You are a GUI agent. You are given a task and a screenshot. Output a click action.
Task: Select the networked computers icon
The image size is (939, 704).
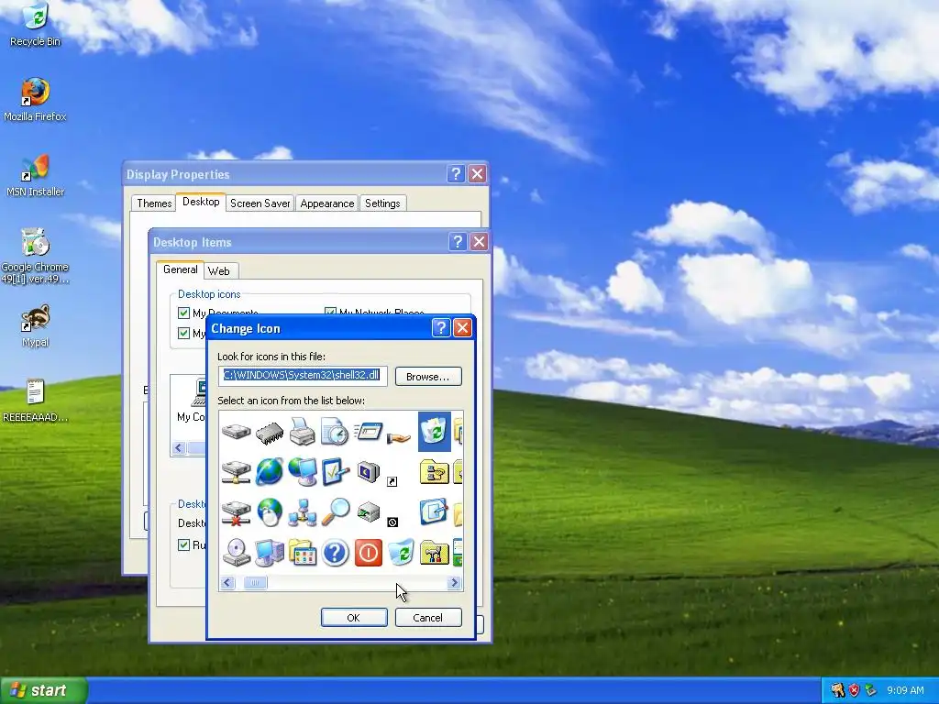(x=303, y=513)
